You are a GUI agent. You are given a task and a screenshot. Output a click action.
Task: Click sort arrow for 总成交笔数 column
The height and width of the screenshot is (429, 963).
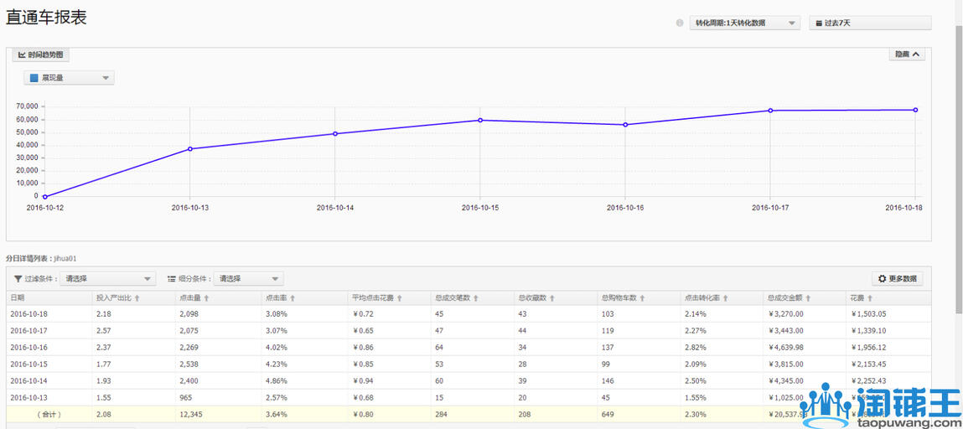476,298
